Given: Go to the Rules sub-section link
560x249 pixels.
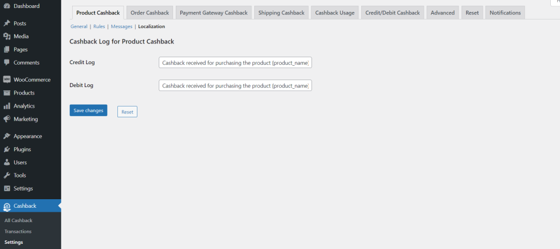Looking at the screenshot, I should click(x=99, y=26).
